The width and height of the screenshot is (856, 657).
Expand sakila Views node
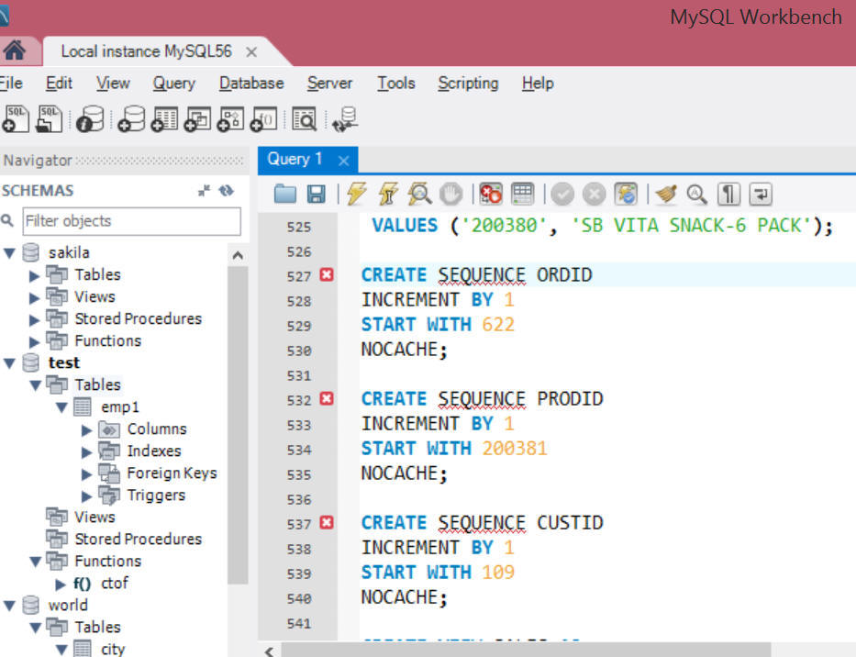pyautogui.click(x=34, y=297)
